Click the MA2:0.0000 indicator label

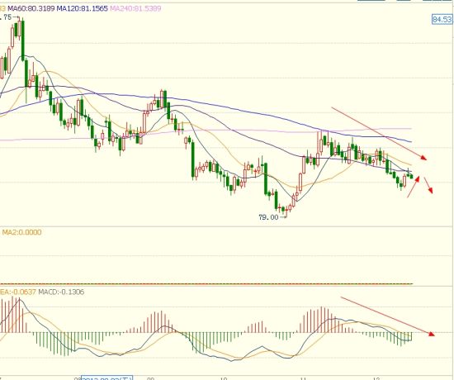click(x=21, y=232)
